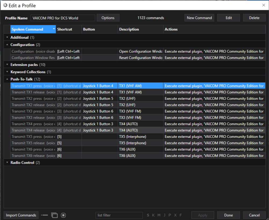Toggle the M filter letter
Viewport: 269px width, 220px height.
[x=159, y=215]
